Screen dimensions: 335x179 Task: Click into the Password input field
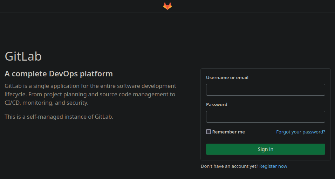tap(265, 117)
